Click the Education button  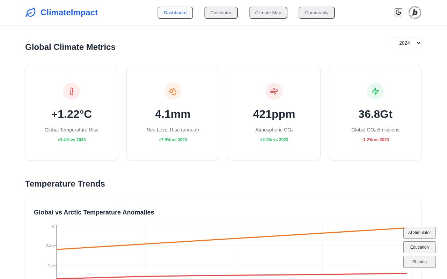(x=419, y=247)
